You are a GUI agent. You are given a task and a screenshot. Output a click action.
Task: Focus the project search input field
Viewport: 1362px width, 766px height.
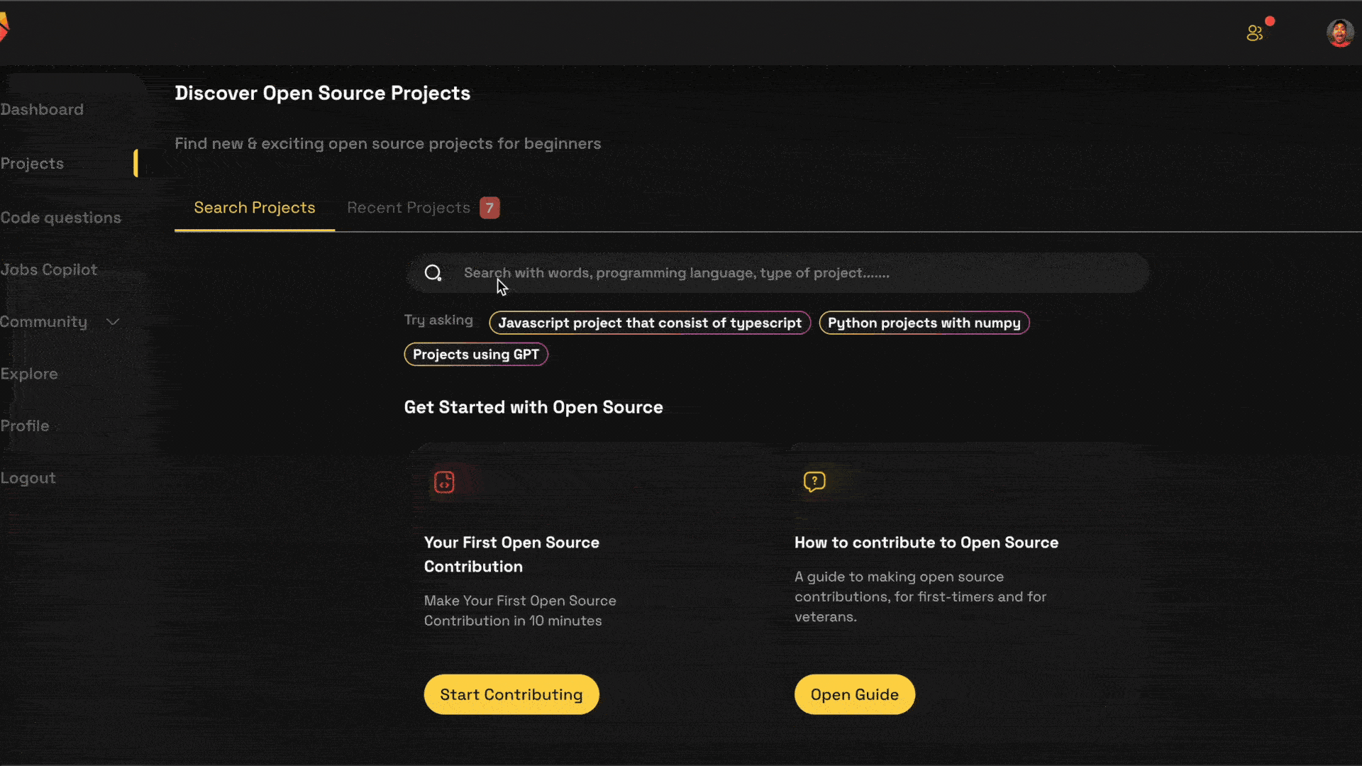pyautogui.click(x=777, y=273)
